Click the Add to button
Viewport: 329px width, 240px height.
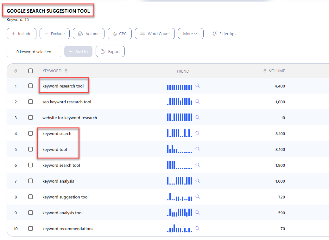click(x=78, y=51)
